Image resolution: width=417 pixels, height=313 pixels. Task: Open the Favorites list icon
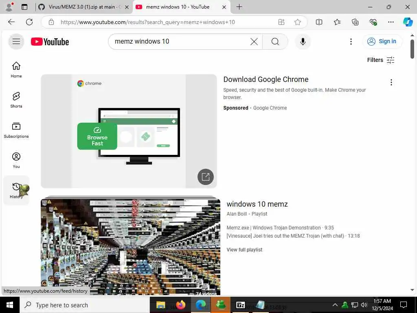pos(337,22)
